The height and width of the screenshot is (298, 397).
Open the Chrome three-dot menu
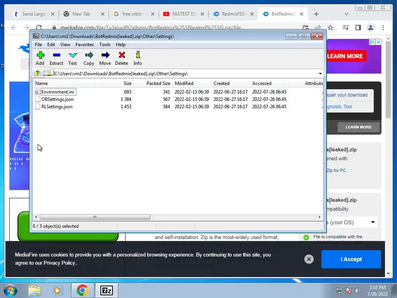383,28
